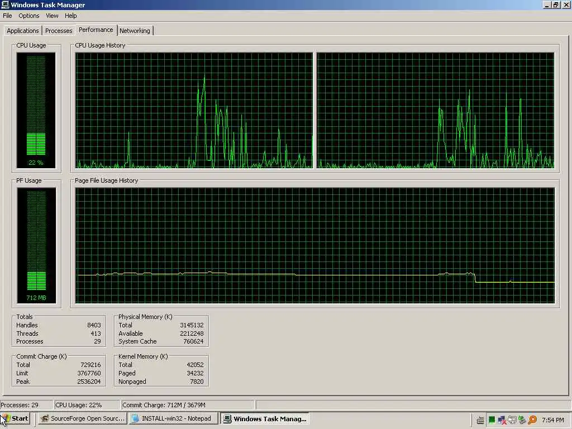The width and height of the screenshot is (572, 429).
Task: Open the Help menu
Action: [71, 16]
